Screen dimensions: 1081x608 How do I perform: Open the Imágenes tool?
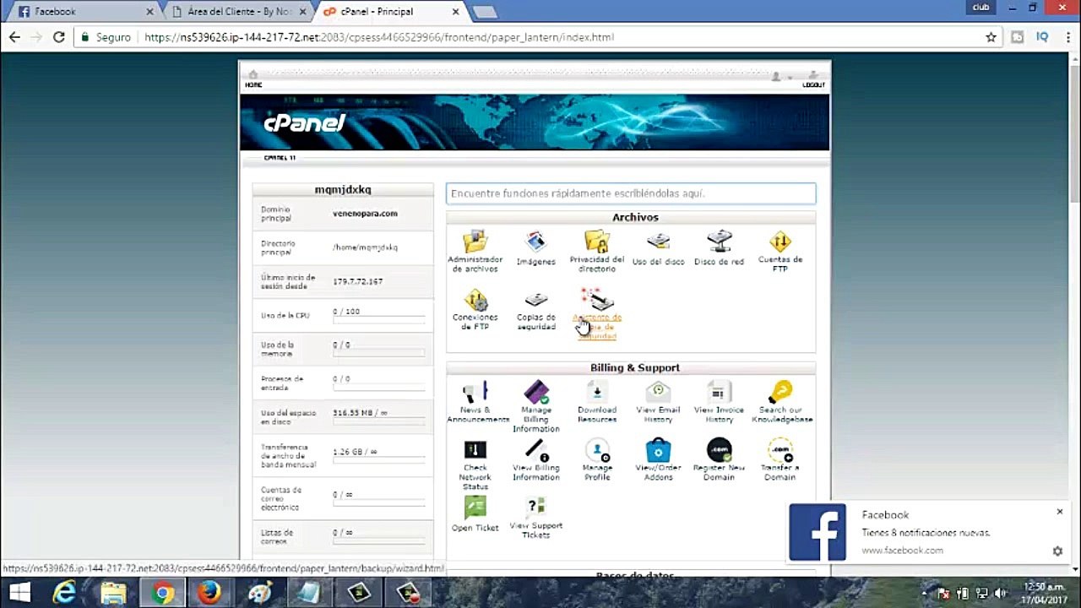[535, 242]
